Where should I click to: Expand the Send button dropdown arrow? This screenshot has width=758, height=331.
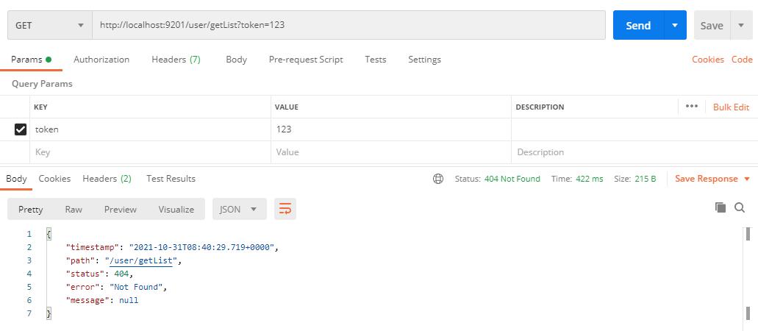coord(674,25)
